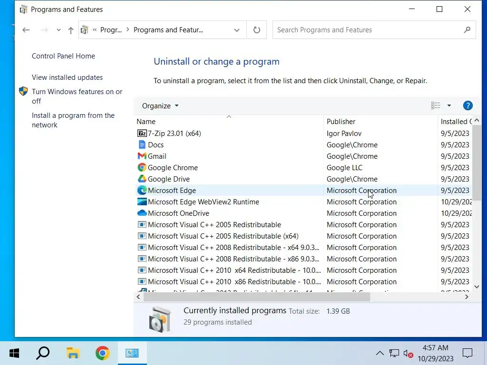Image resolution: width=487 pixels, height=365 pixels.
Task: Select Microsoft Visual C++ 2005 Redistributable row
Action: 214,225
